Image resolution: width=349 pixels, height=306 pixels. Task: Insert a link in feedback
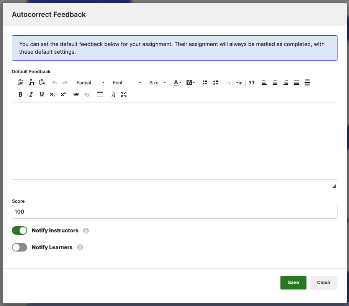pos(76,94)
